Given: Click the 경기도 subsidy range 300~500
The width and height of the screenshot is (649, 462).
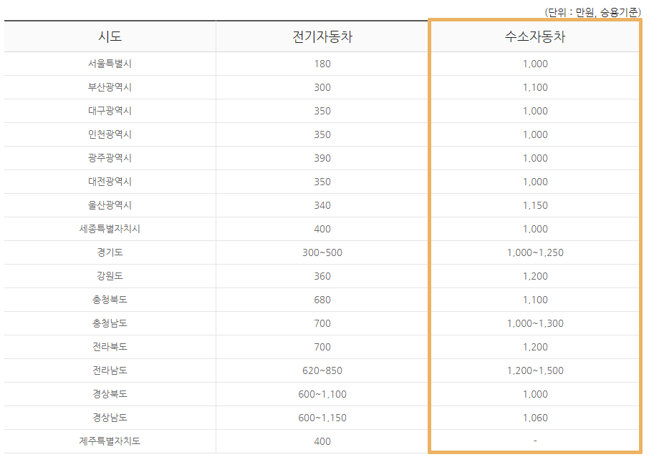Looking at the screenshot, I should [321, 252].
